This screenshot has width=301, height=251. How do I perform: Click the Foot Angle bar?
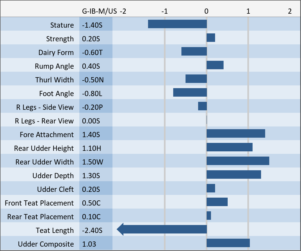click(x=190, y=93)
